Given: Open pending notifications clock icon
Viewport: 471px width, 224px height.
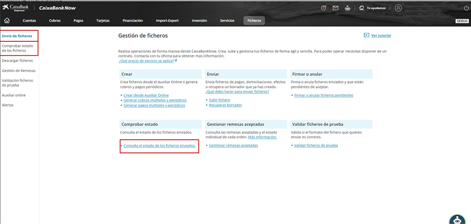Looking at the screenshot, I should 324,8.
